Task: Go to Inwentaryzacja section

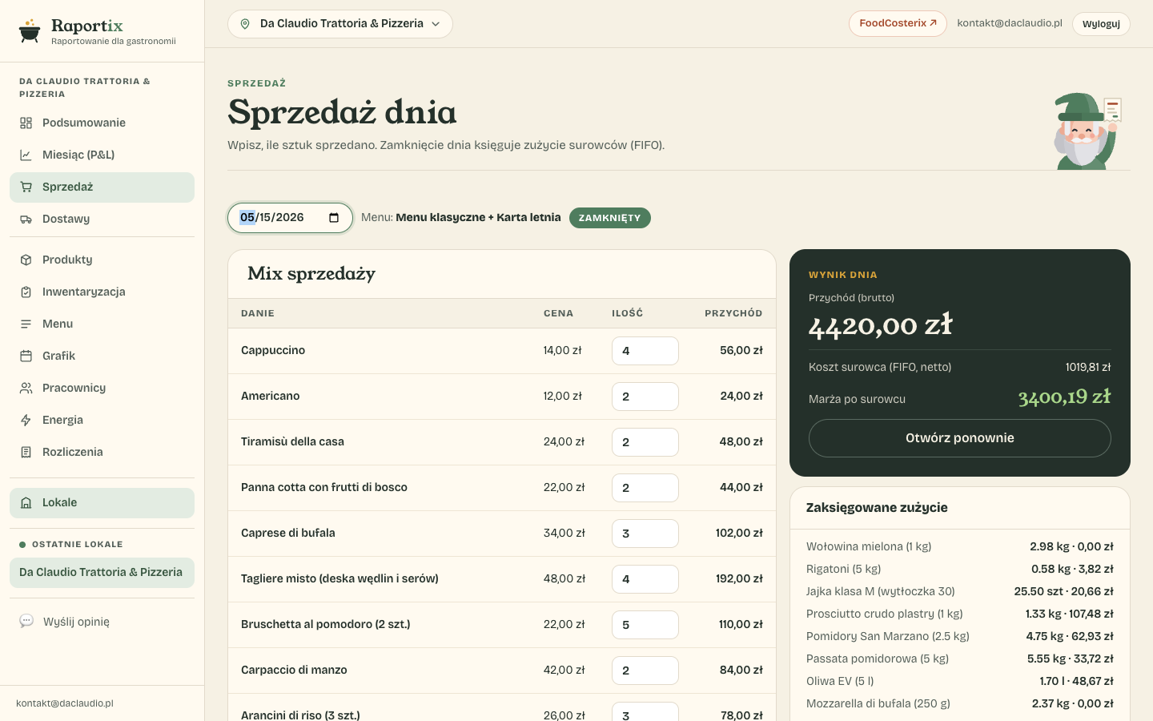Action: tap(102, 292)
